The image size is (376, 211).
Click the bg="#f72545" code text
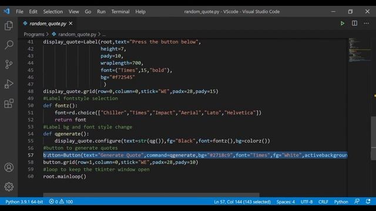point(117,77)
